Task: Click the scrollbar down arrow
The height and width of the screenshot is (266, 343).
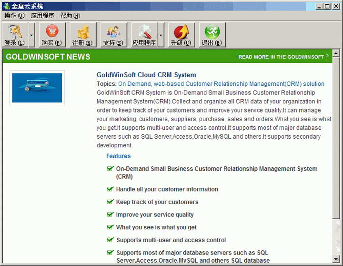Action: (336, 259)
